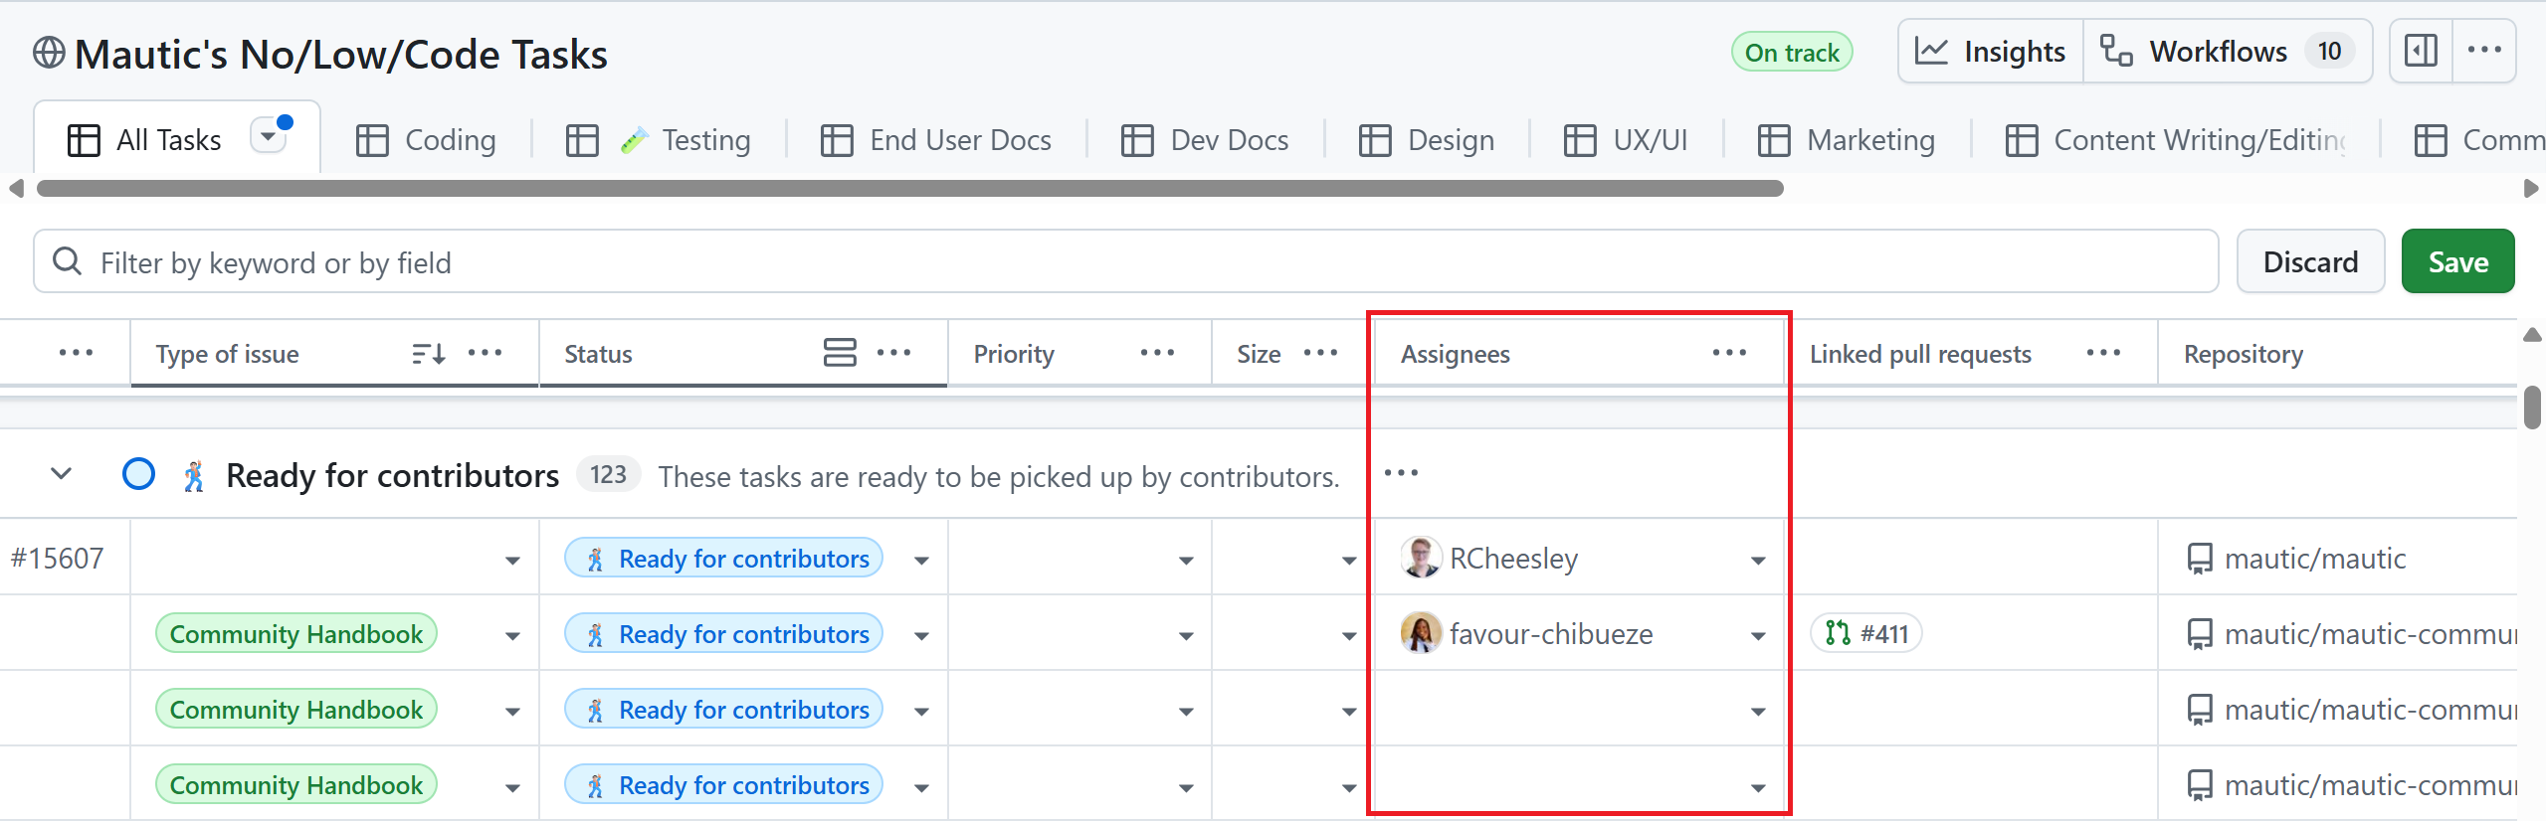The width and height of the screenshot is (2546, 821).
Task: Click the RCheesley avatar
Action: [1421, 558]
